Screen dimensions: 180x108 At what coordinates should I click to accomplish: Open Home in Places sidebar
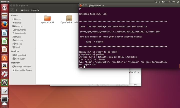point(17,23)
